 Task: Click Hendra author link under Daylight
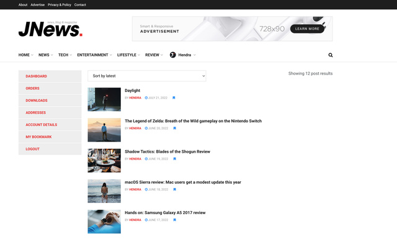(135, 98)
